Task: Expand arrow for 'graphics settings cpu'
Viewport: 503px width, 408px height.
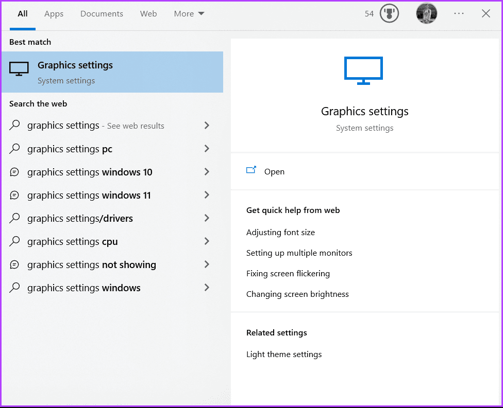Action: (x=207, y=241)
